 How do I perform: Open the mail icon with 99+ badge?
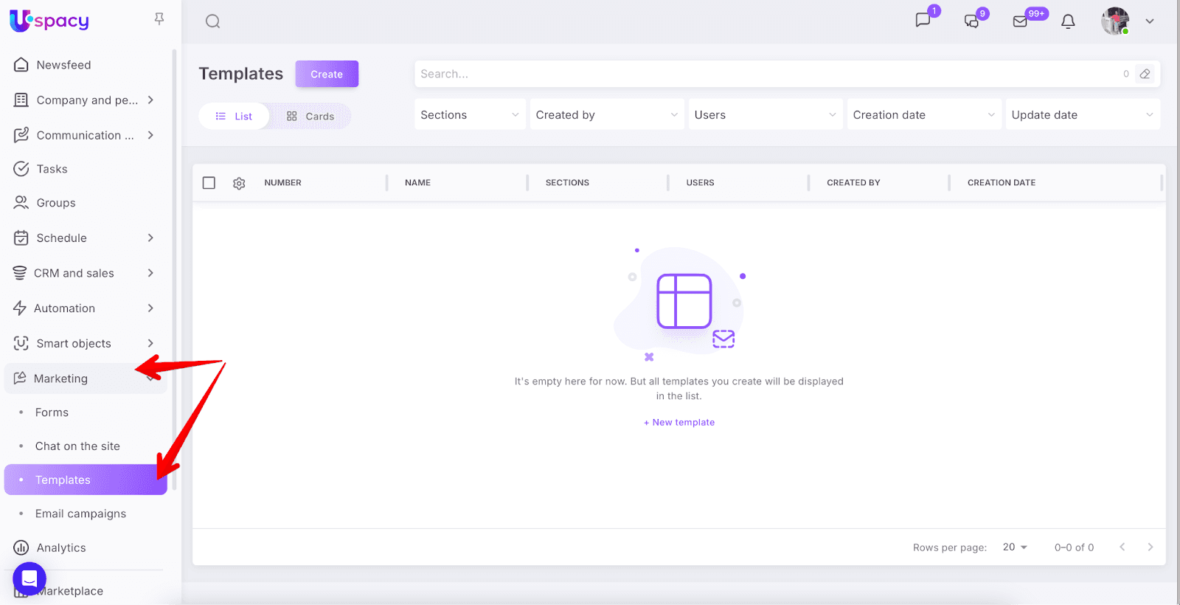pos(1021,21)
